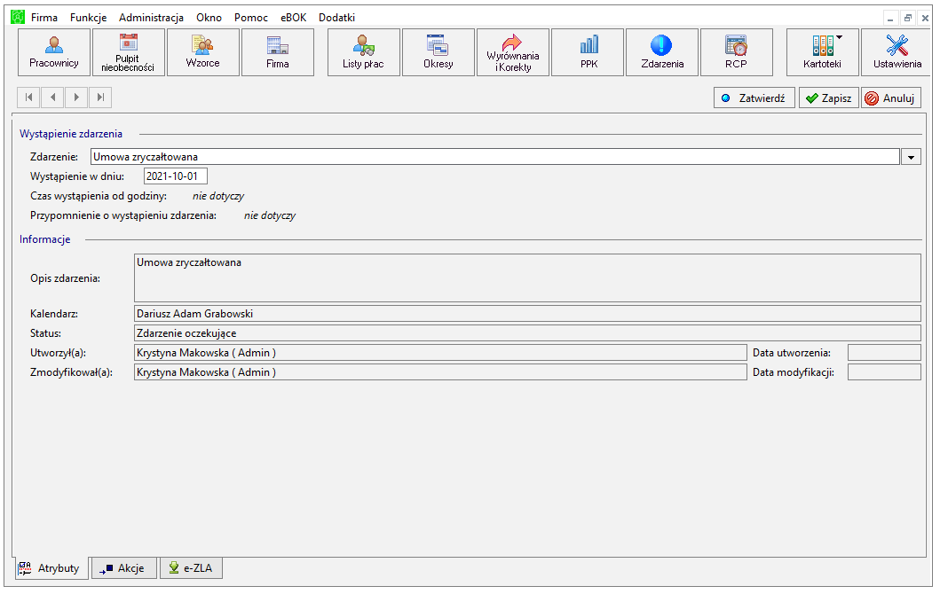Viewport: 940px width, 594px height.
Task: Open the Firma menu
Action: (x=44, y=18)
